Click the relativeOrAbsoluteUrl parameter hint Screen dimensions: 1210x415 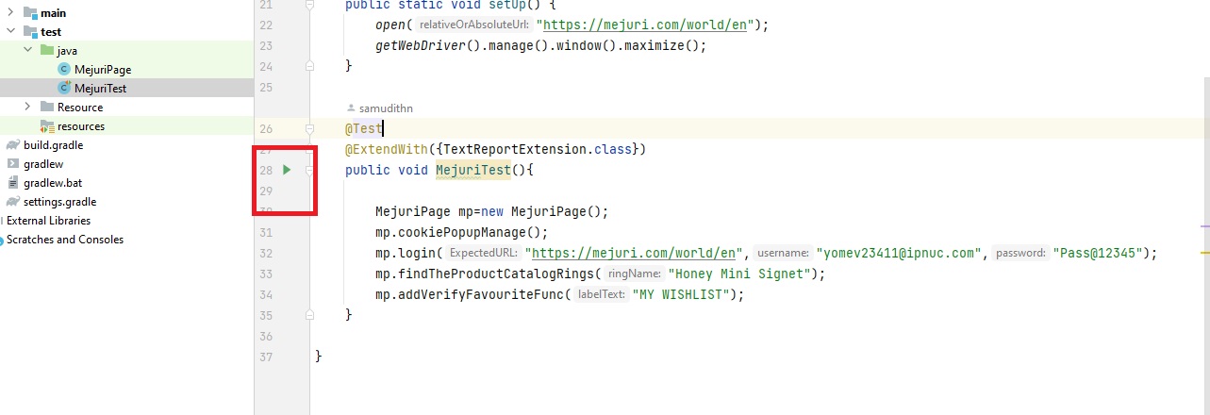pyautogui.click(x=474, y=25)
